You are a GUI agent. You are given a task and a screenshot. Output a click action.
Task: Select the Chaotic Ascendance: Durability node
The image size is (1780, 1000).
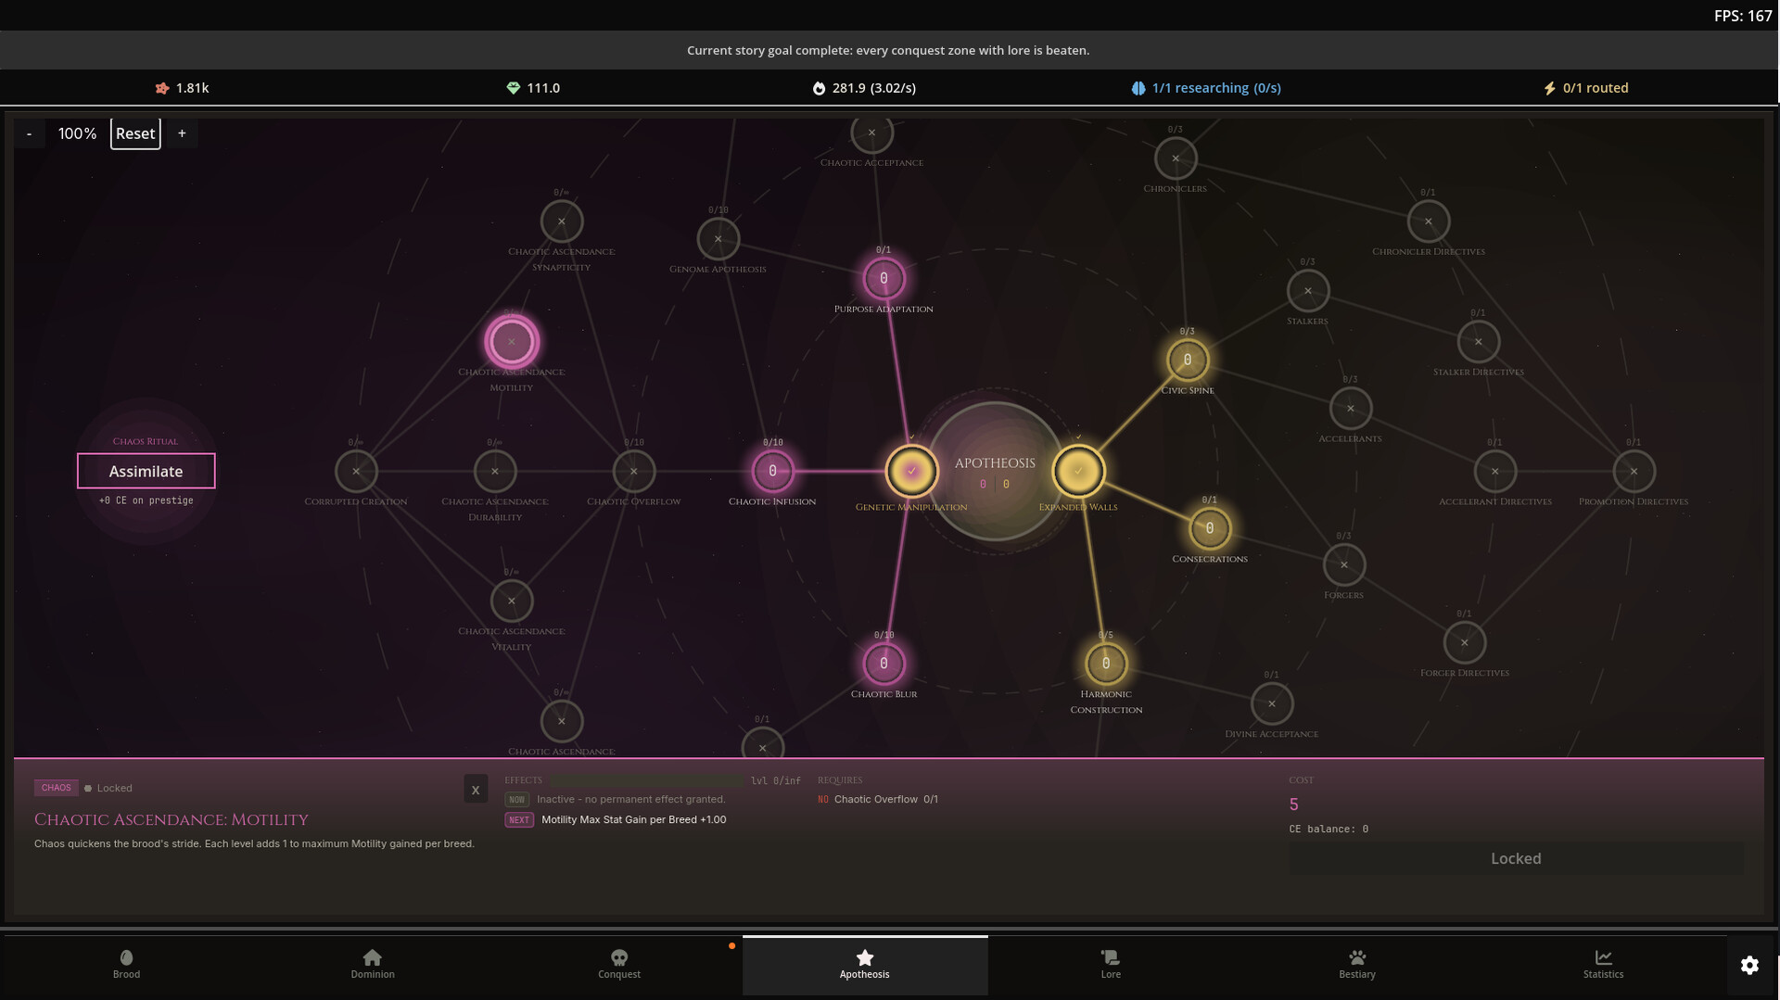click(495, 471)
